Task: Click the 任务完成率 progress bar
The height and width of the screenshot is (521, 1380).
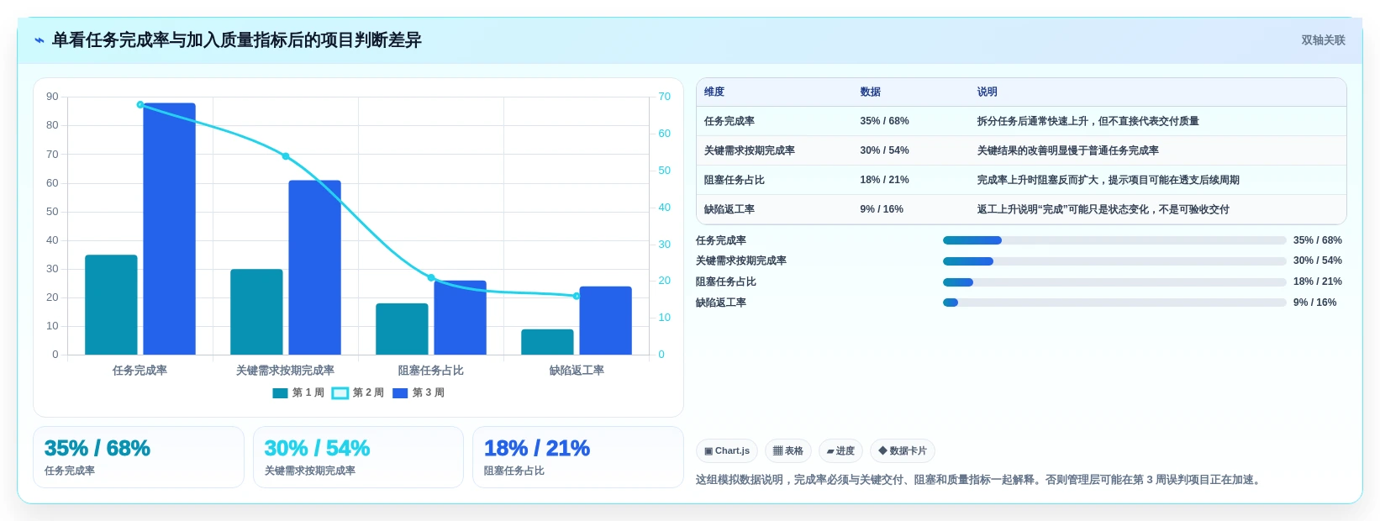Action: (1114, 240)
